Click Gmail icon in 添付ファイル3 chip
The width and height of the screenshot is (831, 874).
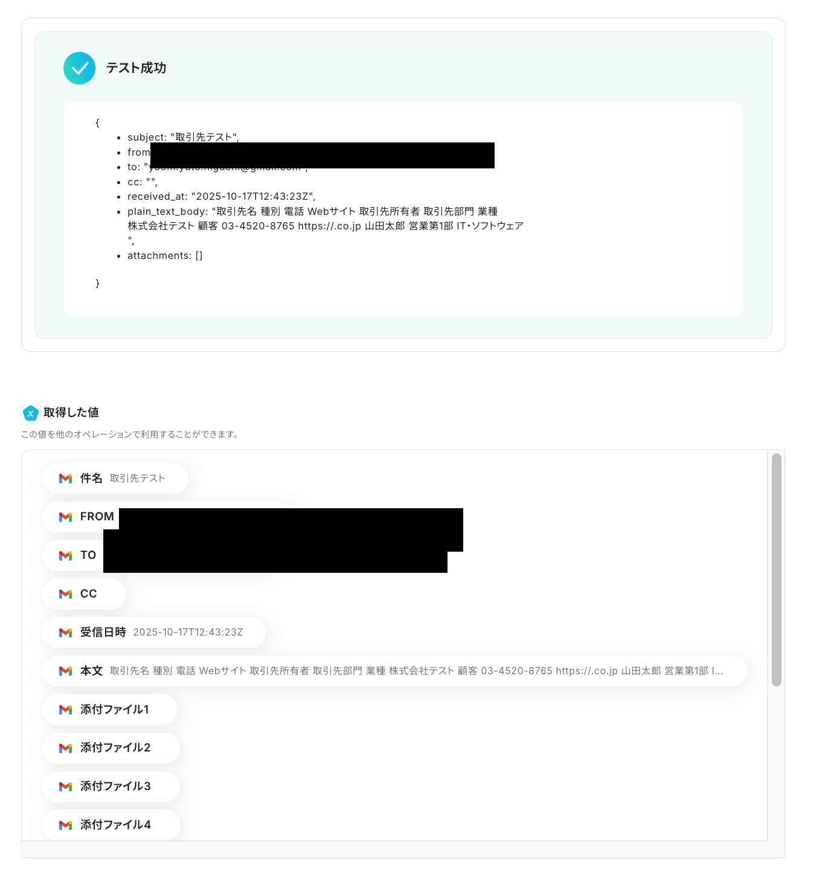[x=66, y=786]
